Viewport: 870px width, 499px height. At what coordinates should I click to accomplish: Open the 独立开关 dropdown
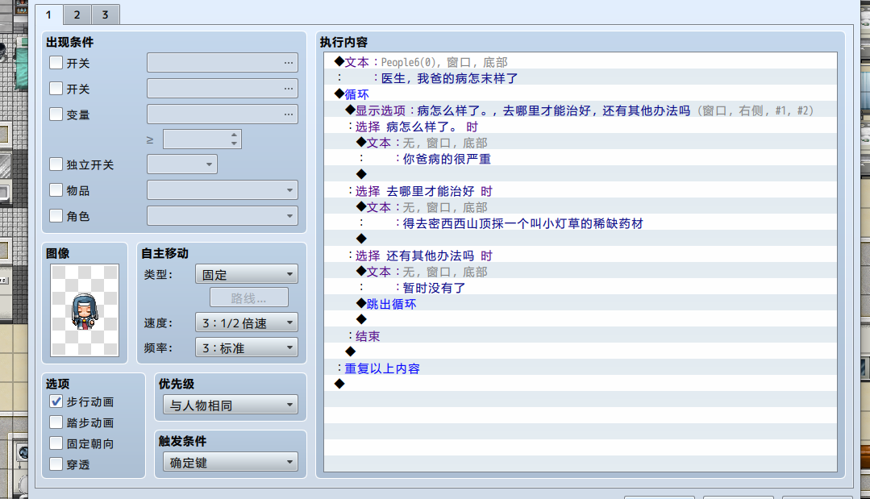[x=182, y=164]
